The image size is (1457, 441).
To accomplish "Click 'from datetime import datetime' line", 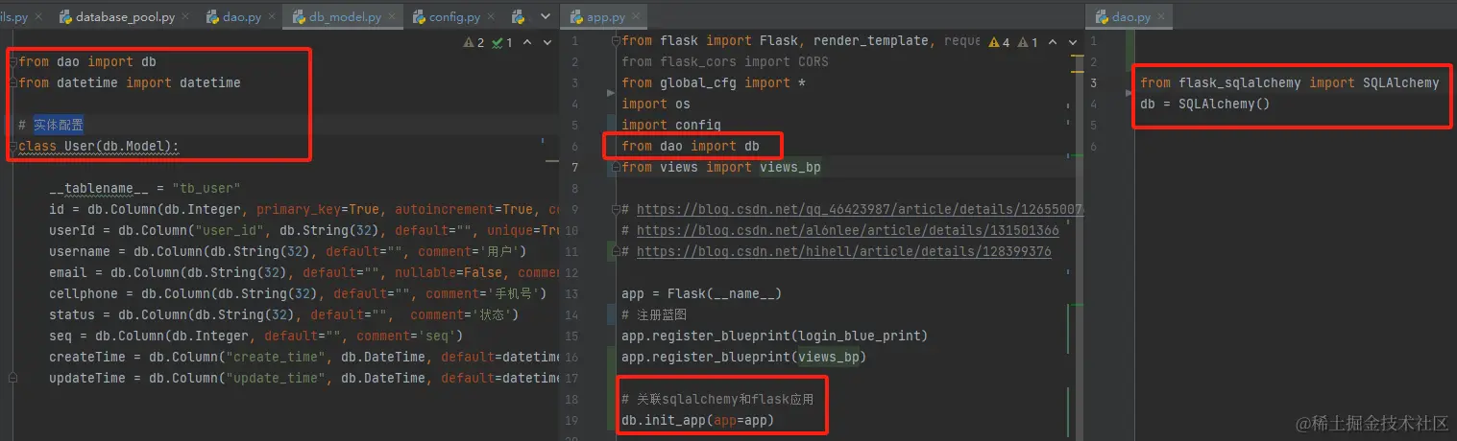I will pos(130,82).
